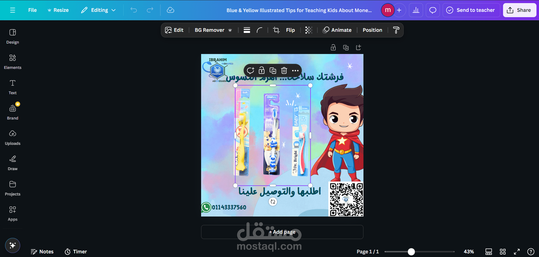Open the transparency checkerboard icon

(309, 30)
